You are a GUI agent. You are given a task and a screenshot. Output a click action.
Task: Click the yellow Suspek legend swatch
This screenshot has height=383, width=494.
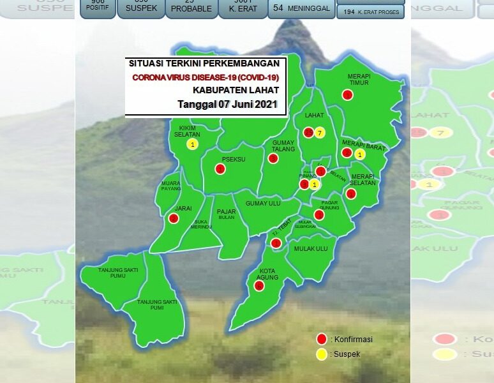(322, 354)
